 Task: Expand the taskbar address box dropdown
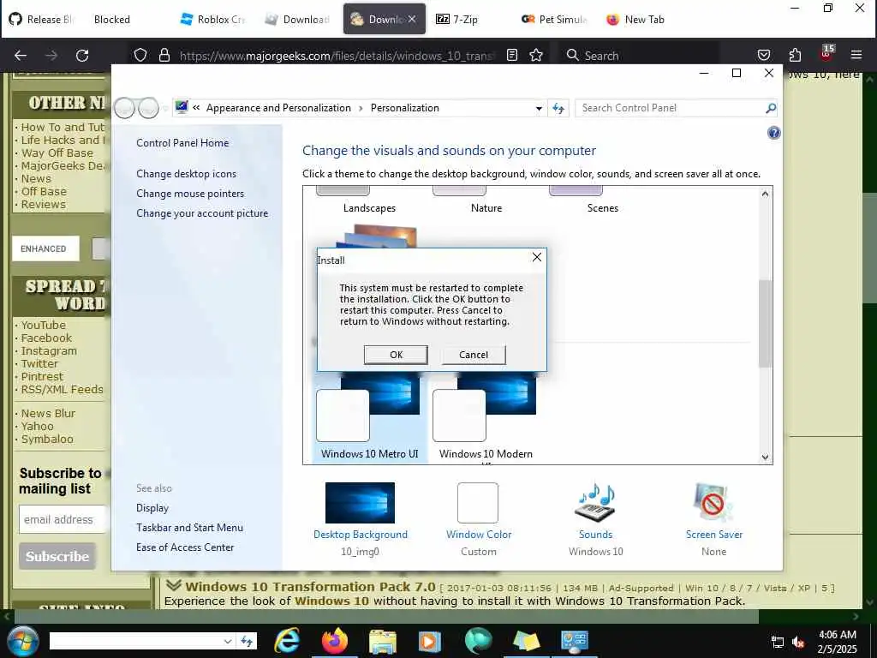pyautogui.click(x=228, y=641)
